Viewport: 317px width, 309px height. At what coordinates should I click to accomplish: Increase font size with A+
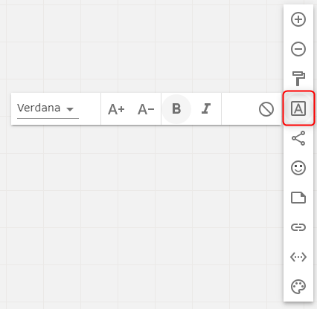(x=116, y=109)
